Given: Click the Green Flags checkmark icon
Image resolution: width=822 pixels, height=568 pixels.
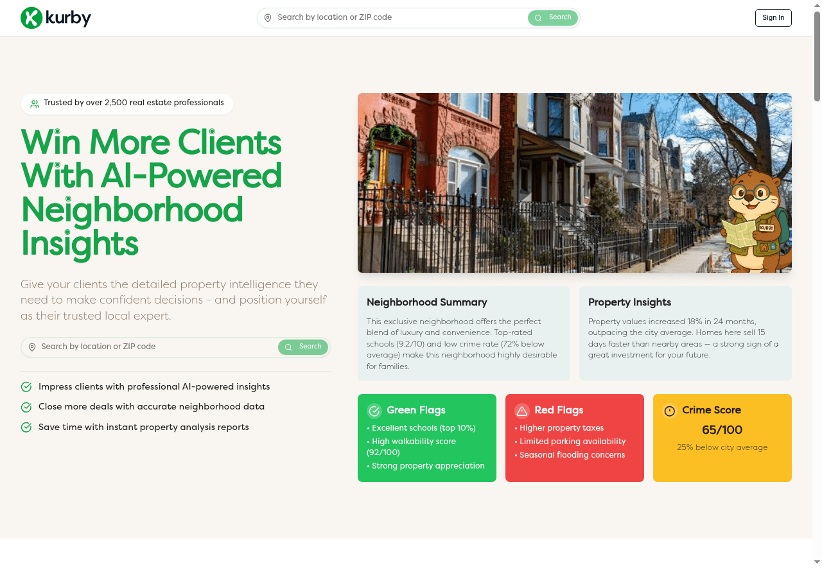Looking at the screenshot, I should click(374, 411).
